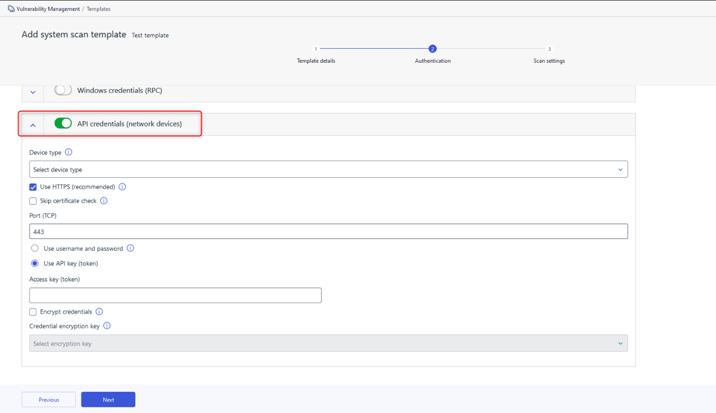Click info icon beside Use HTTPS (recommended)
The height and width of the screenshot is (413, 716).
[x=123, y=186]
